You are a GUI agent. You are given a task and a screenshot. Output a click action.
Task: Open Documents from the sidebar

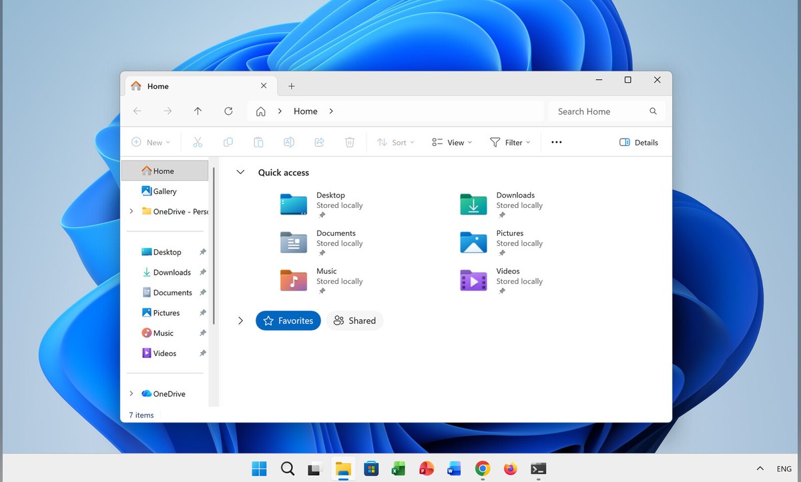click(172, 293)
